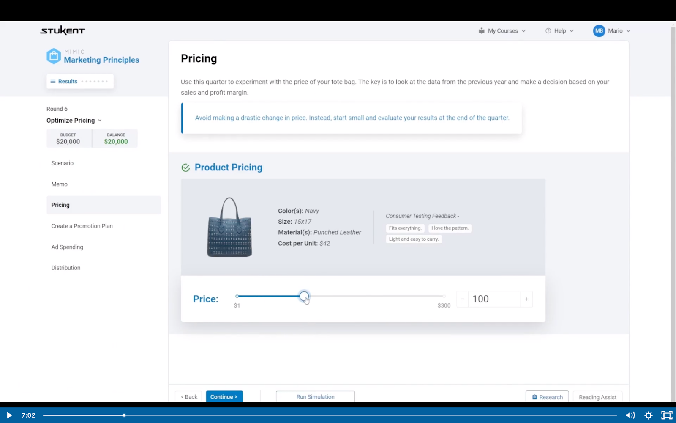Screen dimensions: 676x423
Task: Click the MB user avatar
Action: click(599, 31)
